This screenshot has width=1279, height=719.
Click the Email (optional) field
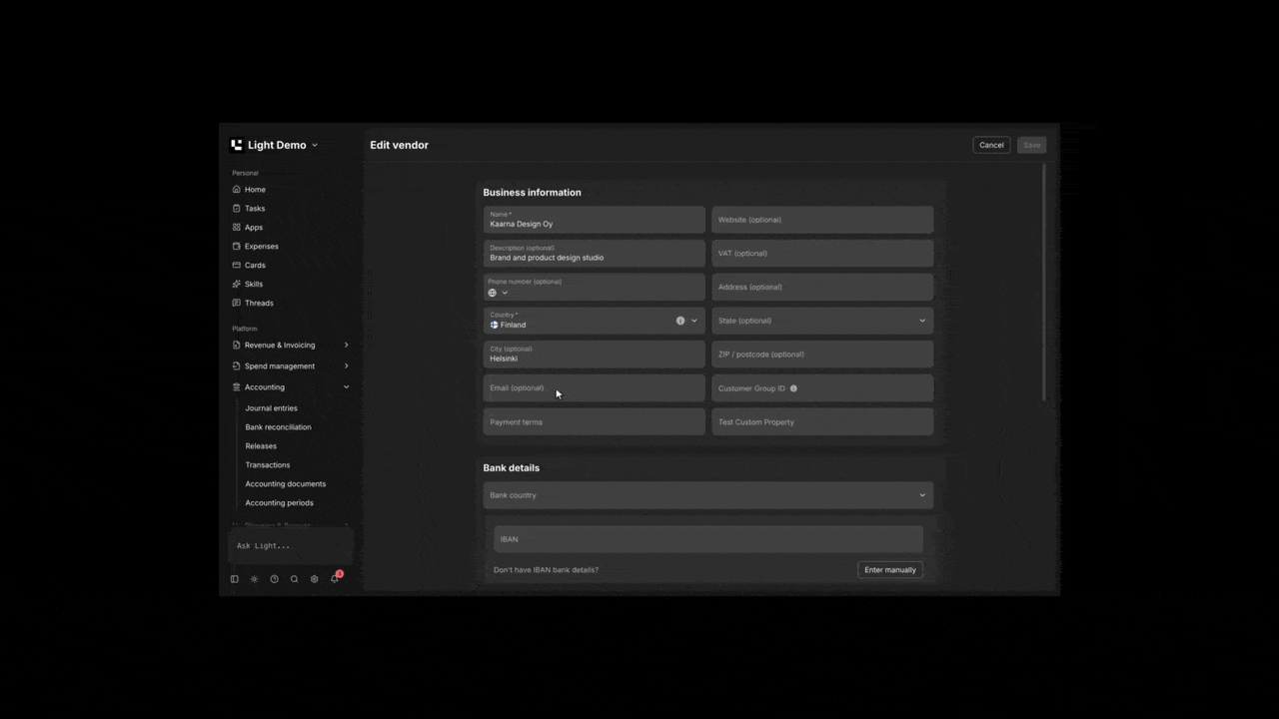595,388
